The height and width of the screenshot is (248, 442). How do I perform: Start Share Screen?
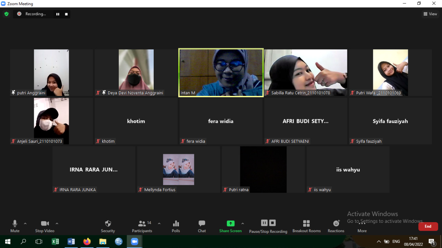click(x=230, y=227)
